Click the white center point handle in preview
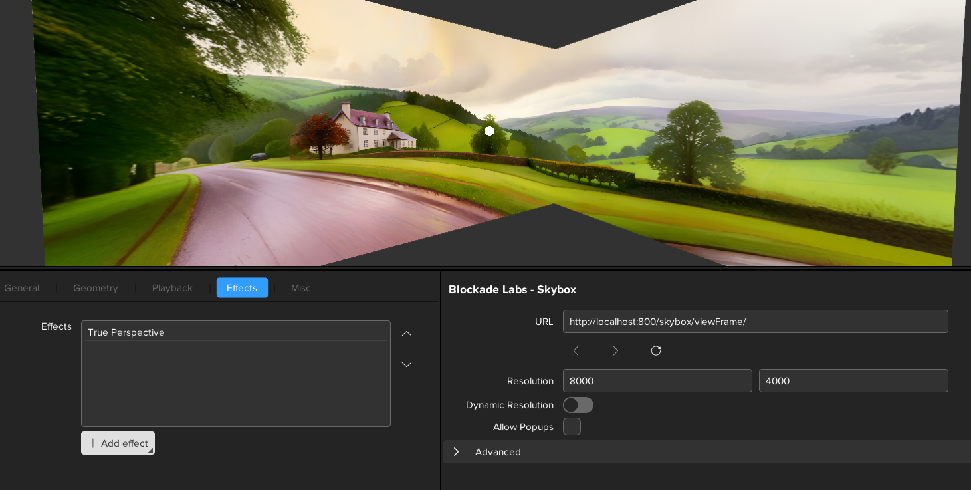 (490, 131)
